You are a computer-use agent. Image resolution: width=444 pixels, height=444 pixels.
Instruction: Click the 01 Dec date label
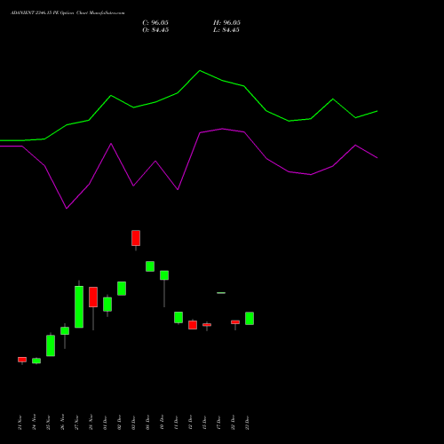tap(105, 423)
